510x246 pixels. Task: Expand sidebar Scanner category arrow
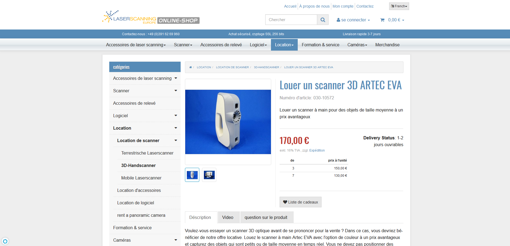[176, 91]
